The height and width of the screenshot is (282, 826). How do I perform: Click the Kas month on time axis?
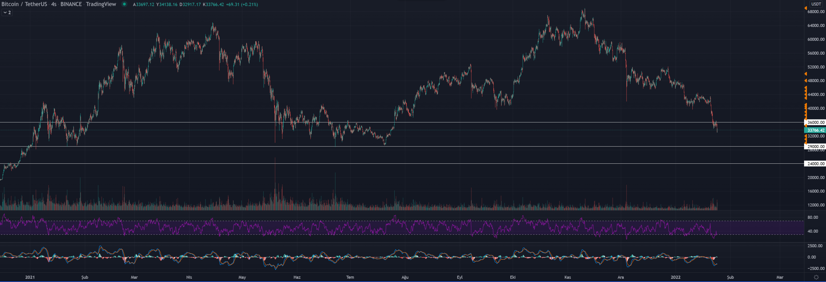pyautogui.click(x=568, y=277)
